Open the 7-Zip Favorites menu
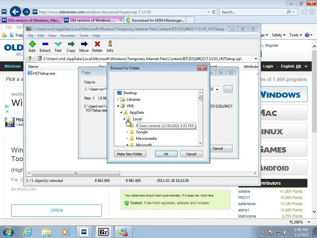Viewport: 317px width, 238px height. (x=68, y=36)
